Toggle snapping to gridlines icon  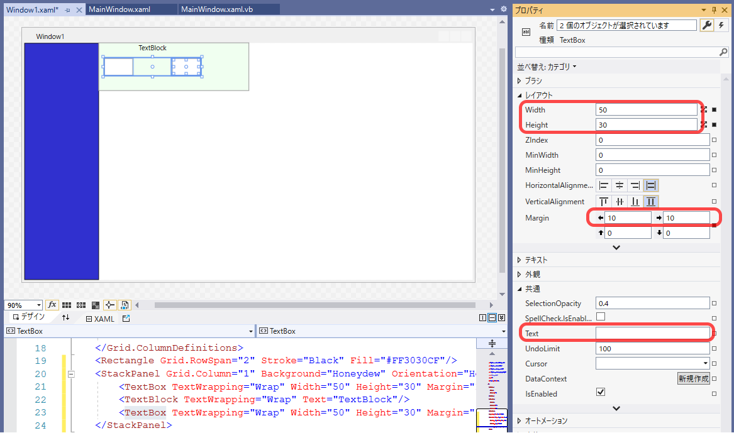81,305
